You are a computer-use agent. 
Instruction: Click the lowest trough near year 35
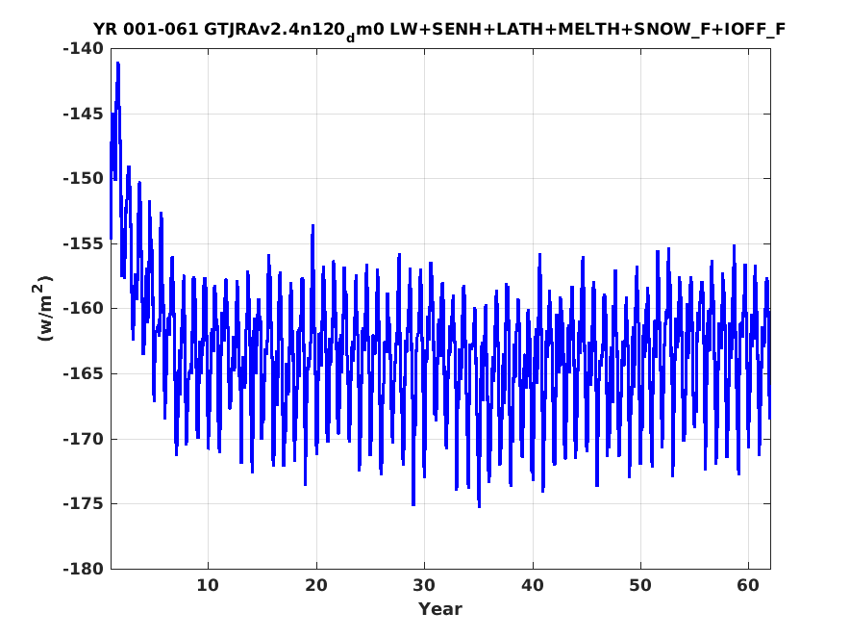coord(479,506)
